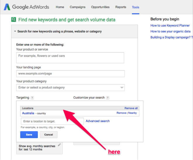Show Nearby locations for Australia
Screen dimensions: 193x160
pos(132,113)
